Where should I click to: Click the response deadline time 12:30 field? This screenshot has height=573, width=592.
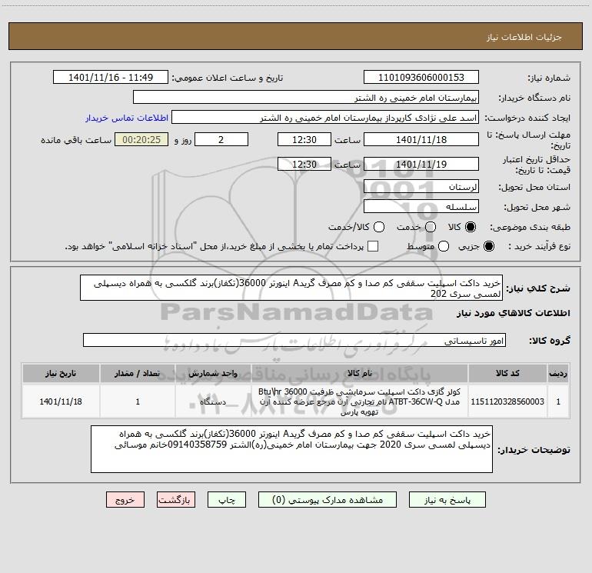pyautogui.click(x=304, y=139)
